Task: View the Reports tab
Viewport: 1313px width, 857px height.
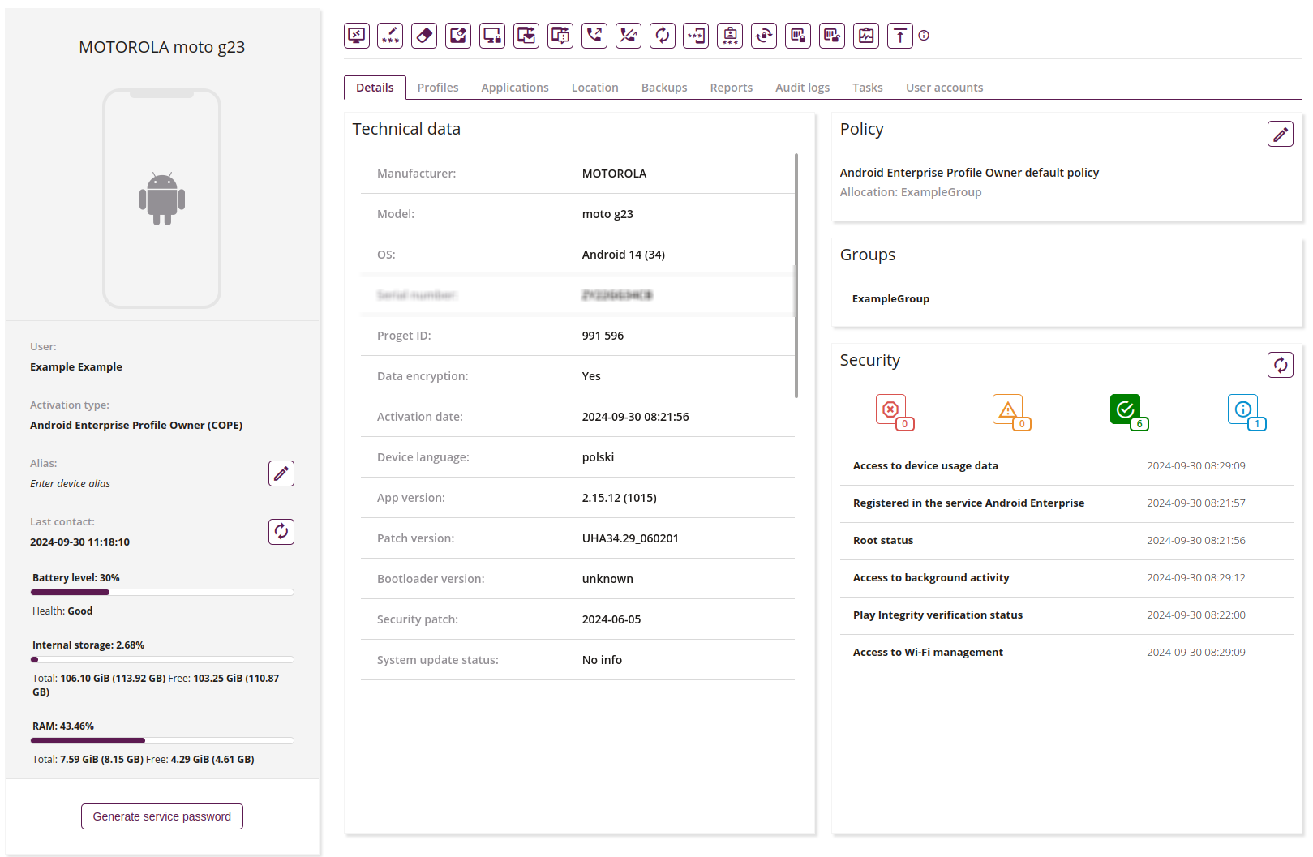Action: click(x=732, y=88)
